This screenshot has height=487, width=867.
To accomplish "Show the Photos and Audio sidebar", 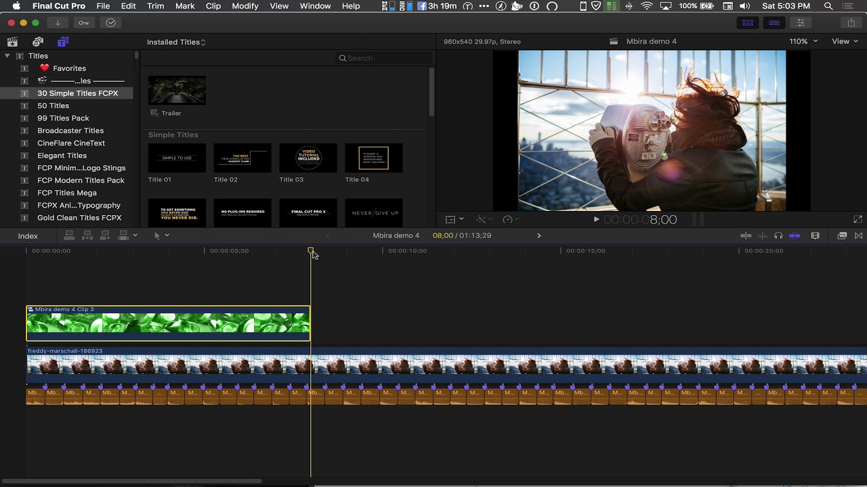I will [x=38, y=42].
